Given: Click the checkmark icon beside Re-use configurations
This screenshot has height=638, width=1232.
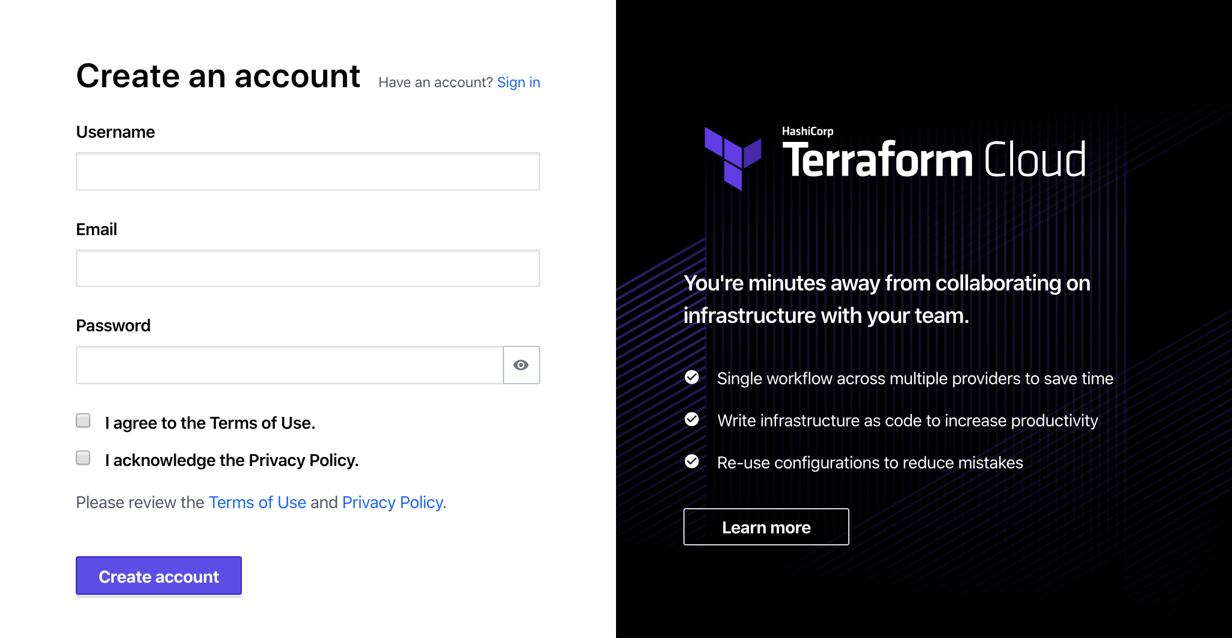Looking at the screenshot, I should click(692, 461).
